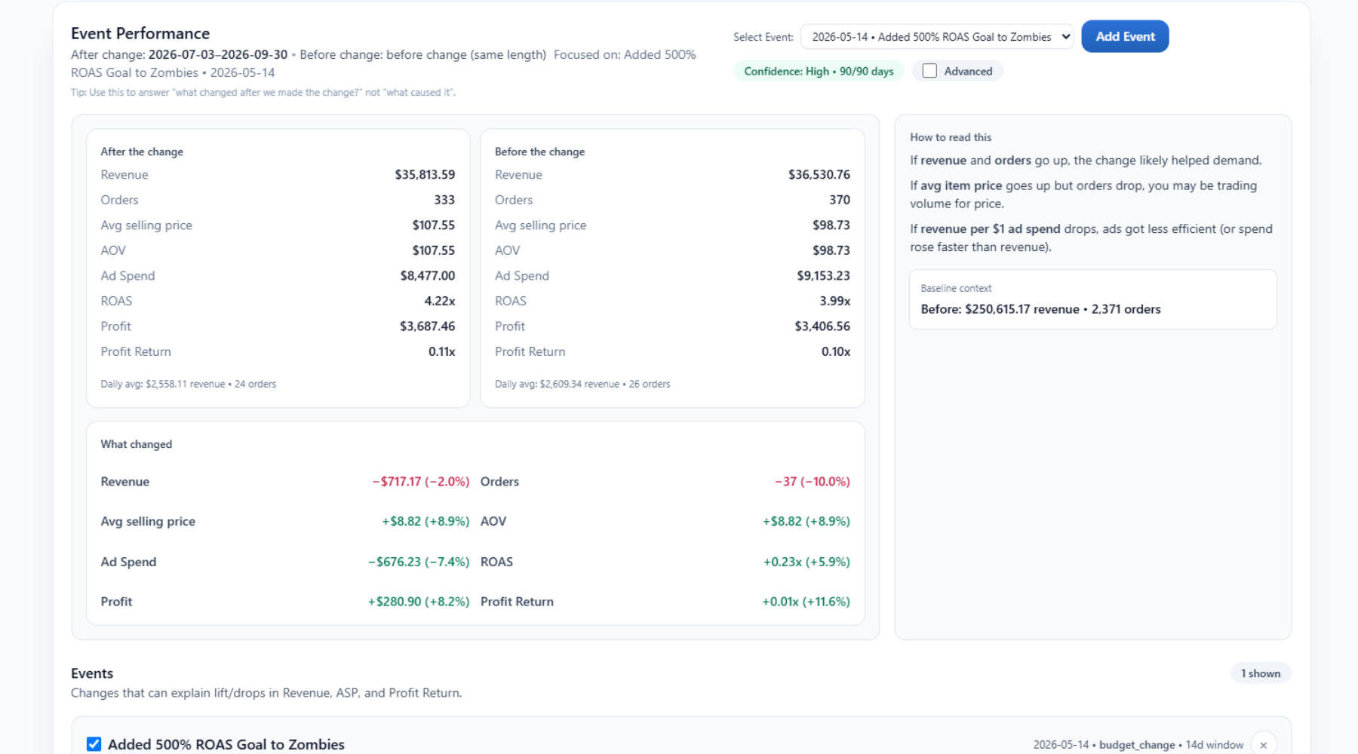The image size is (1358, 754).
Task: Click the After change Ad Spend $8,477.00
Action: pyautogui.click(x=428, y=276)
